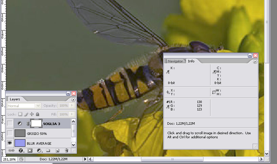This screenshot has width=277, height=164.
Task: Create a new layer group folder
Action: pyautogui.click(x=48, y=150)
